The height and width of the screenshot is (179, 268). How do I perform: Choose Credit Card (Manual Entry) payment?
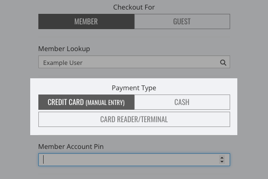tap(86, 102)
